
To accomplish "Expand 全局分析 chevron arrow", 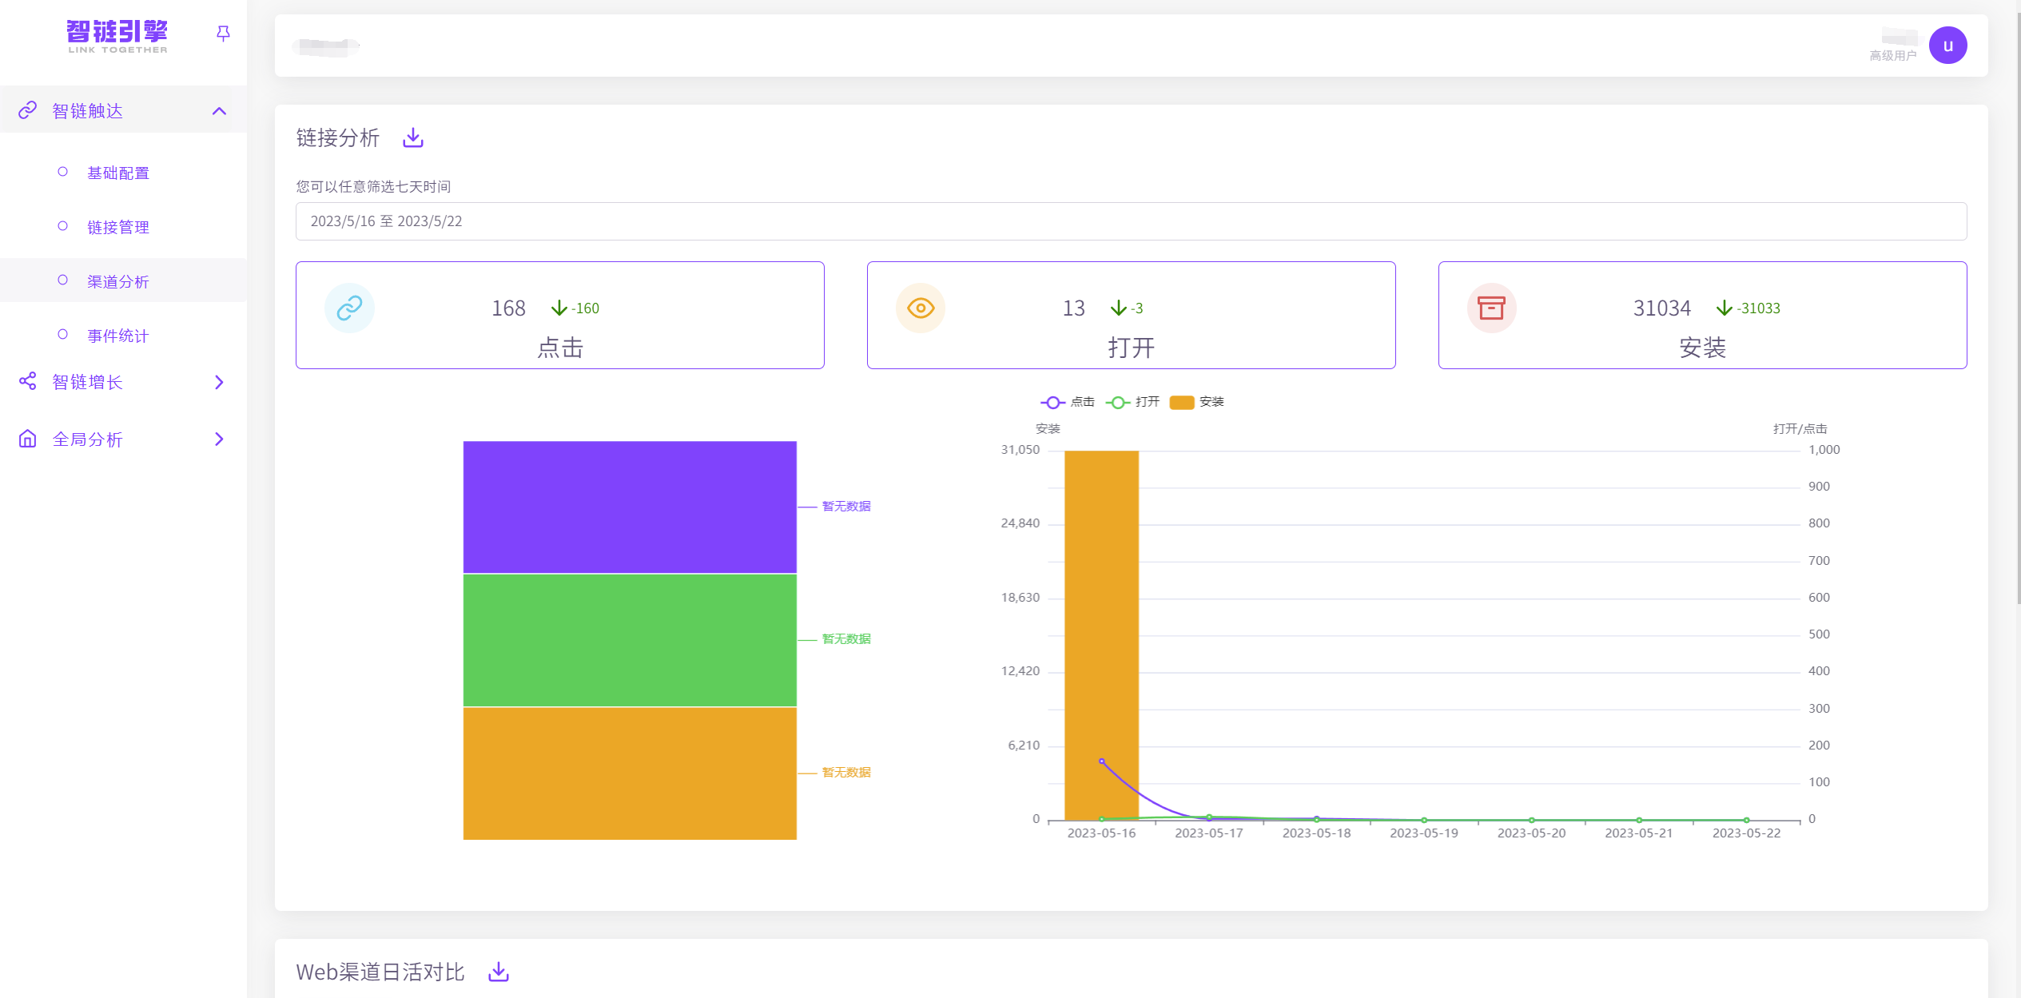I will pyautogui.click(x=219, y=439).
